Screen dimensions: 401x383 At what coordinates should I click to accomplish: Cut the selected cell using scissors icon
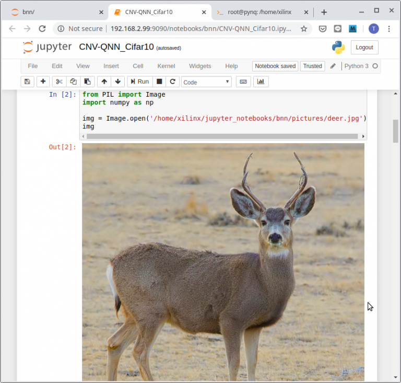point(59,82)
